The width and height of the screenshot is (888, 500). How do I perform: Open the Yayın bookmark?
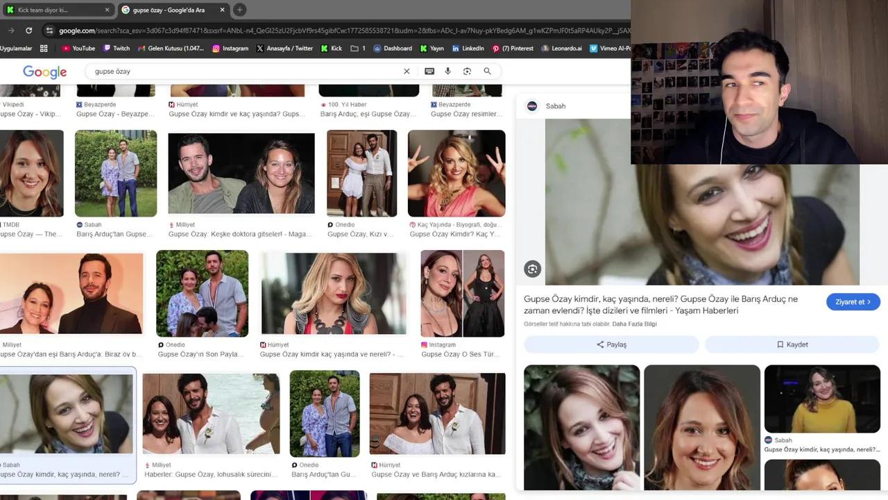tap(432, 49)
